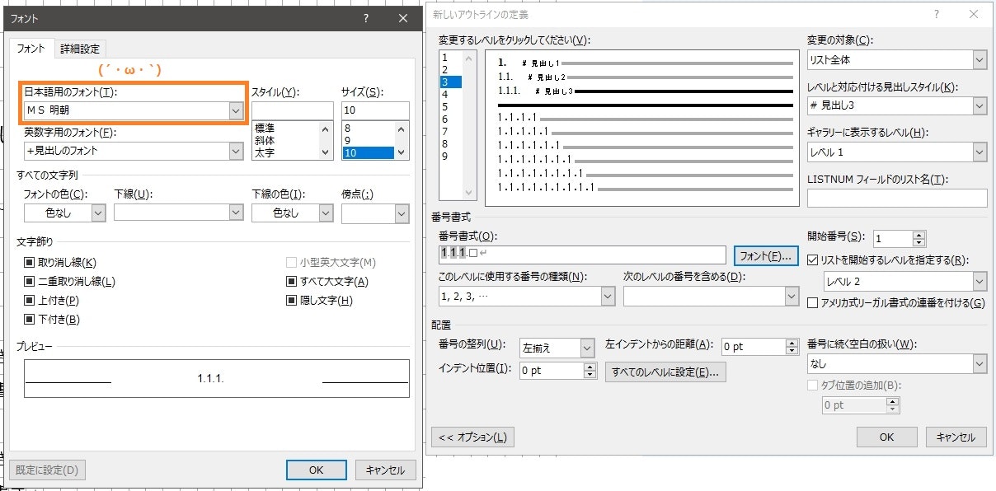Click the << オプション button
Screen dimensions: 996x491
click(472, 437)
